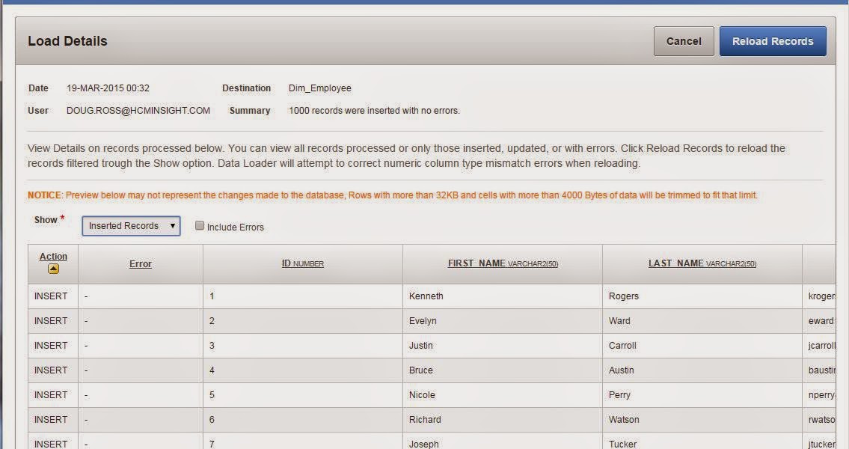Sort by the ID NUMBER column header
849x449 pixels.
[x=301, y=263]
